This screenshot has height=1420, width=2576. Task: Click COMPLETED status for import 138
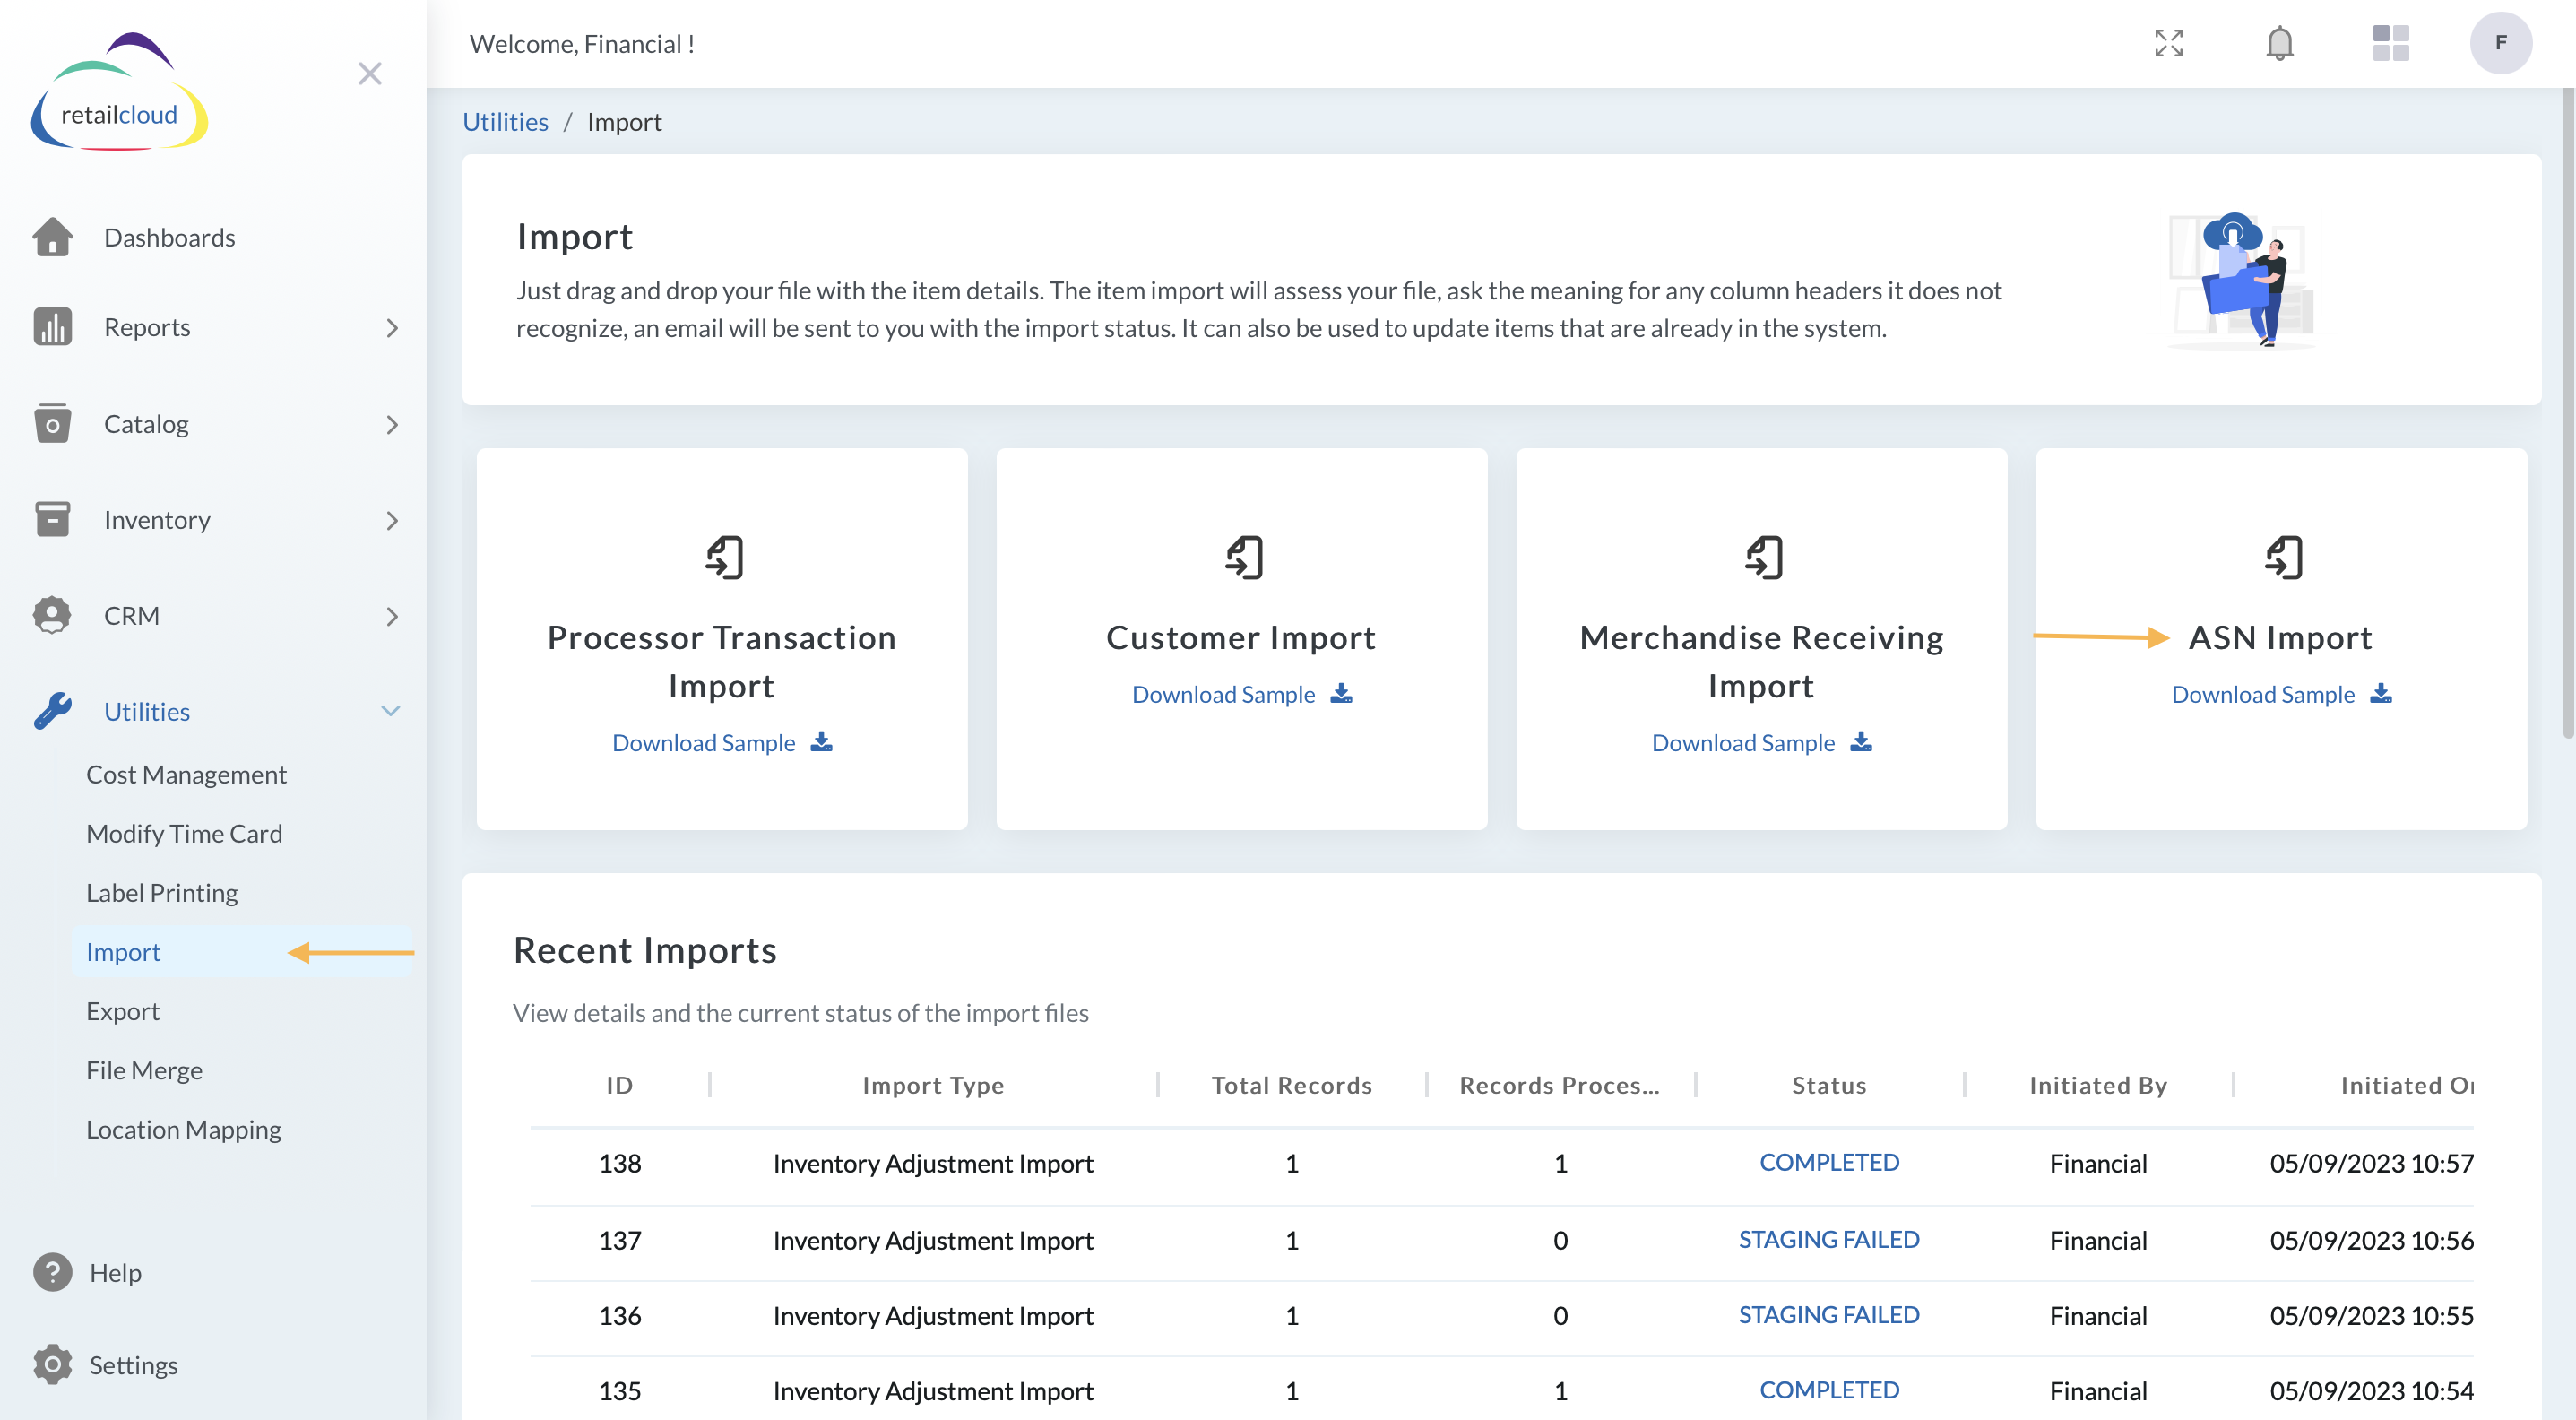[x=1829, y=1162]
